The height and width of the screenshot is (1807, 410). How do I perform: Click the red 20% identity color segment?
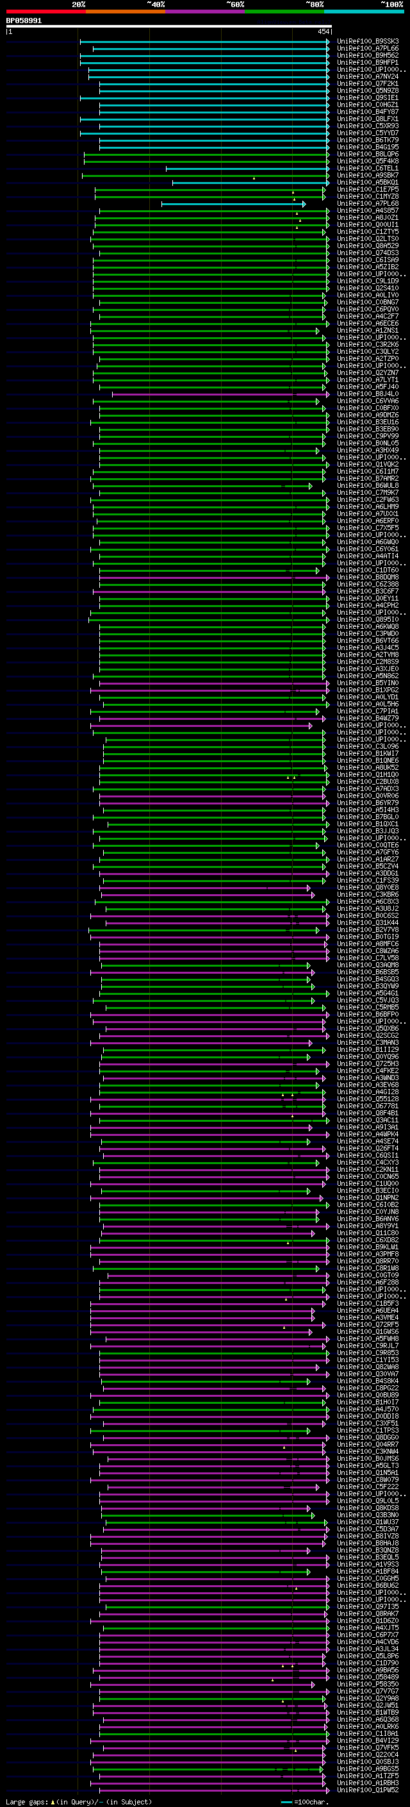pos(45,12)
